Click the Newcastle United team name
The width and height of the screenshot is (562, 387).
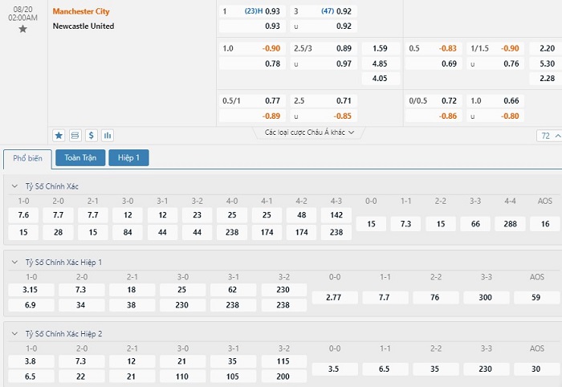tap(83, 26)
